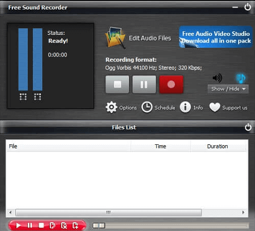Expand the Show / Hide dropdown
255x231 pixels.
coord(228,89)
